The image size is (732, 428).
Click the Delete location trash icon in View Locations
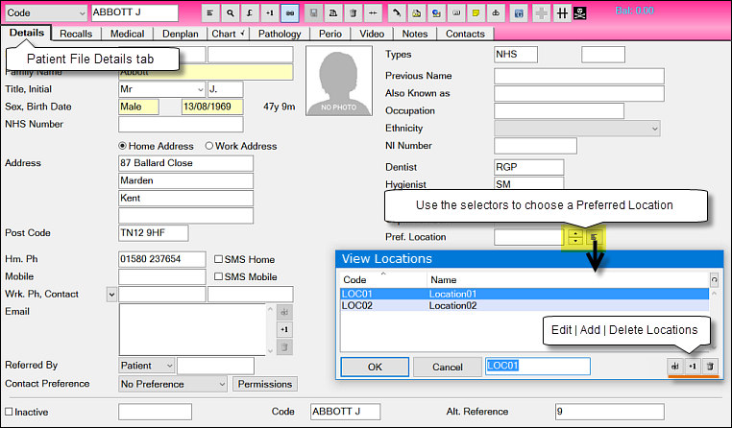click(x=710, y=367)
